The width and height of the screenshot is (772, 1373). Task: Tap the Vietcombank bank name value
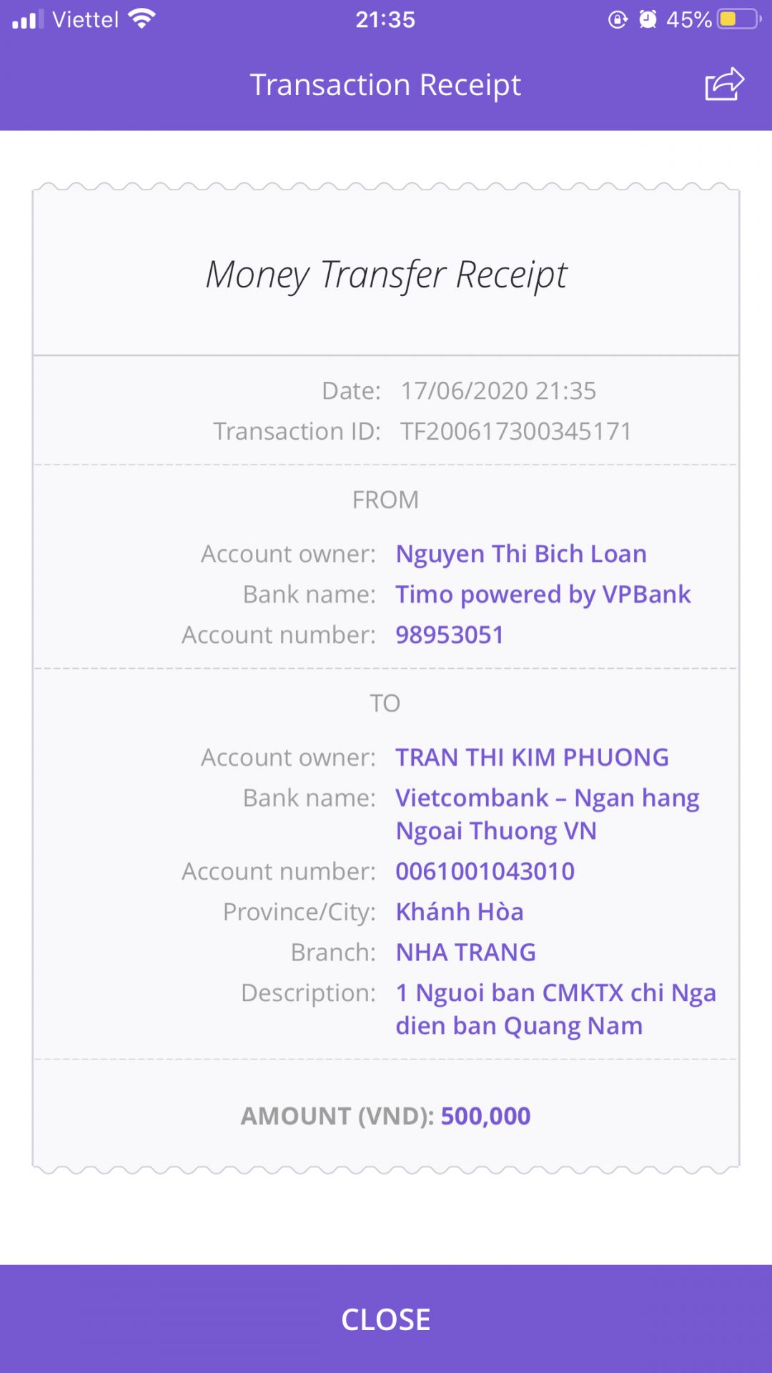(x=547, y=814)
